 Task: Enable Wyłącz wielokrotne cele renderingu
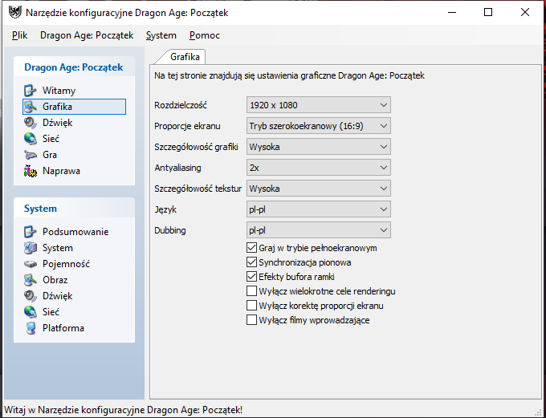(251, 291)
